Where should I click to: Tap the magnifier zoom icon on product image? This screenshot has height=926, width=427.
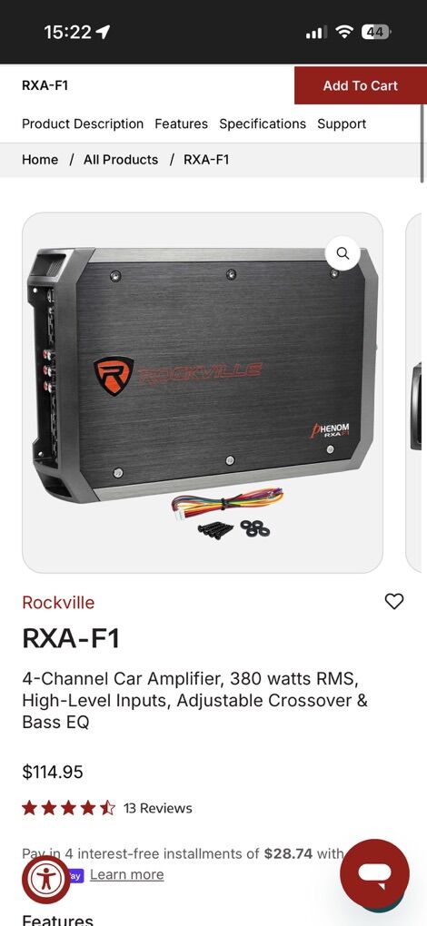[343, 253]
